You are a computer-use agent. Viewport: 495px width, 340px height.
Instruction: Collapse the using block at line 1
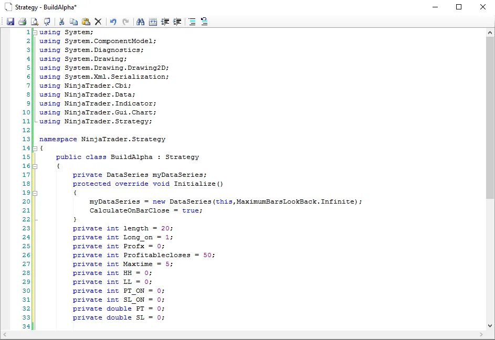tap(35, 33)
